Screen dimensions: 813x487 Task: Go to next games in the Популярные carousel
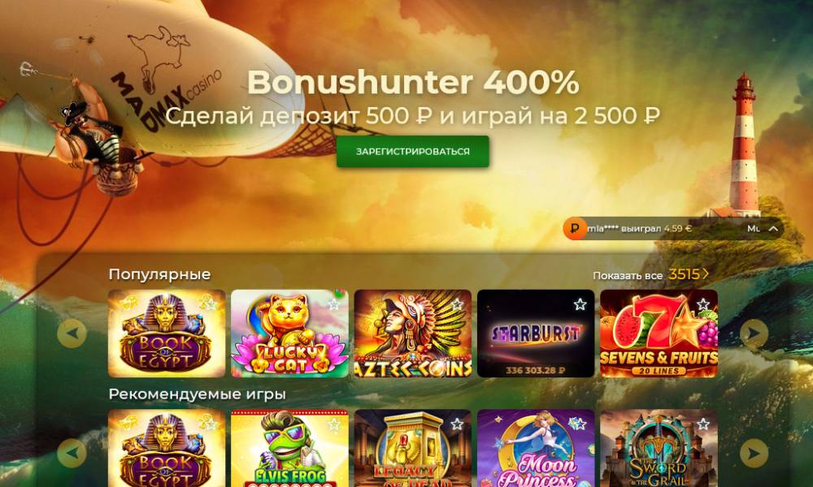click(x=754, y=334)
